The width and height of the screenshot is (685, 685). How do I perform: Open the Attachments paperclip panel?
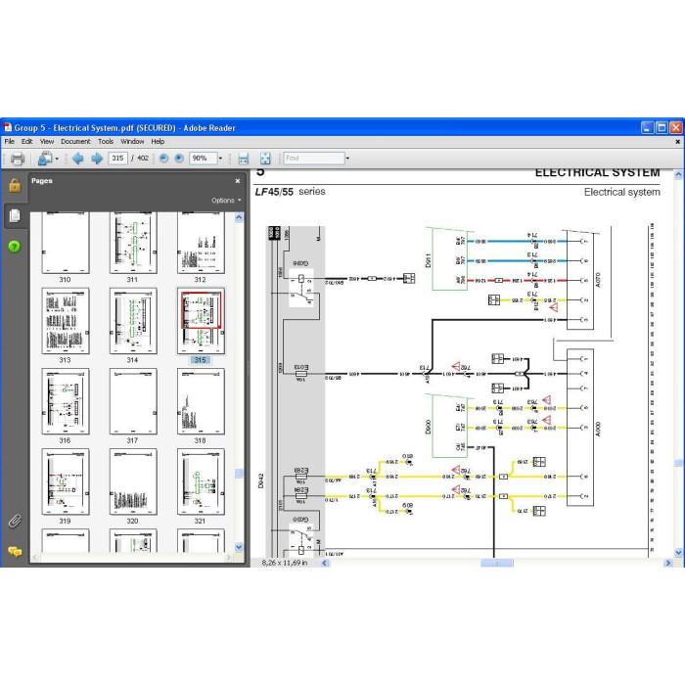pos(15,522)
